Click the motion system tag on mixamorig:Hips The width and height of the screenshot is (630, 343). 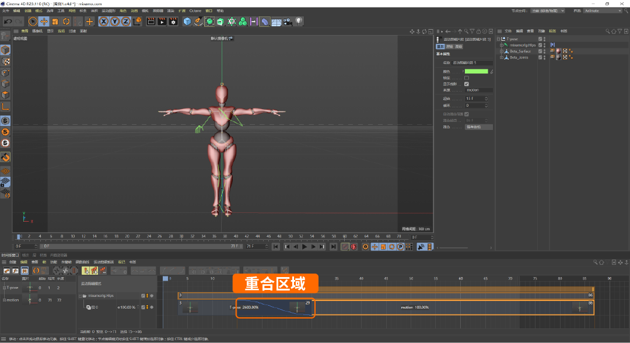pos(552,45)
